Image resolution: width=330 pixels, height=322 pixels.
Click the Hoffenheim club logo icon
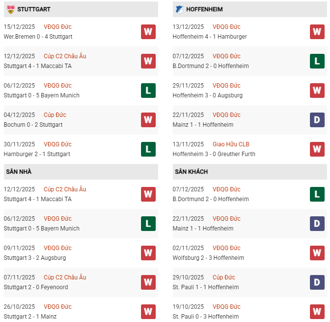[179, 9]
